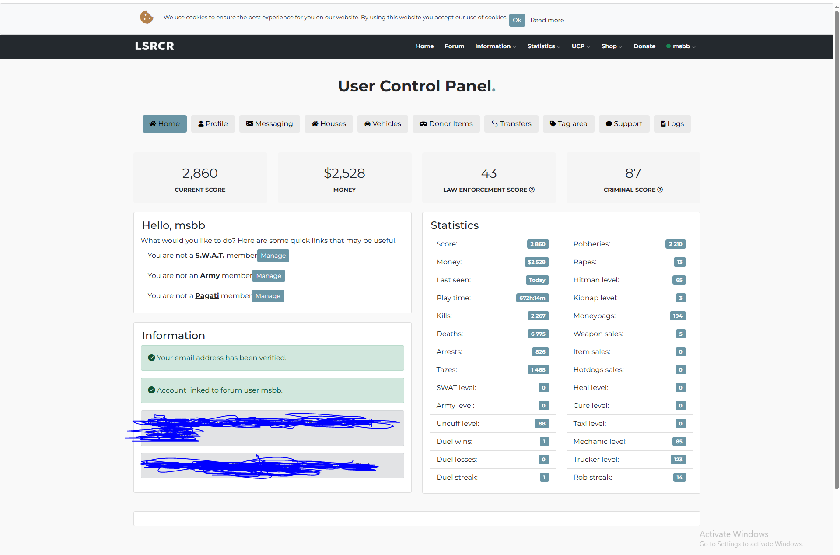
Task: Open the Support tab
Action: (x=624, y=124)
